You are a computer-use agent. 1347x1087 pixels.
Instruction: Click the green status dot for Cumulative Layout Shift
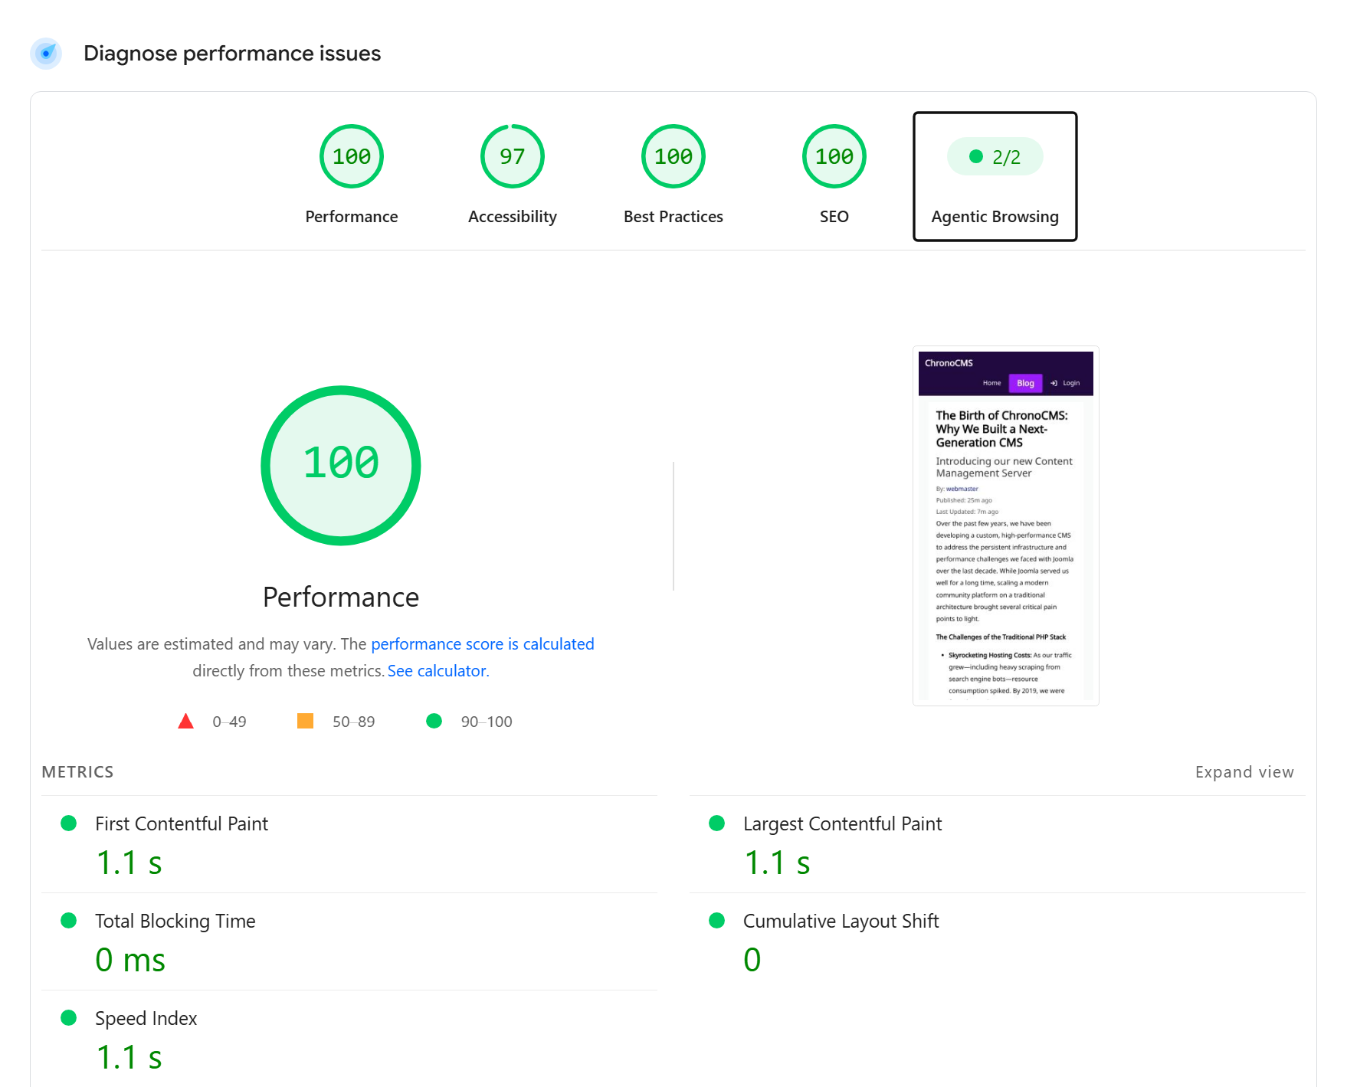[717, 921]
